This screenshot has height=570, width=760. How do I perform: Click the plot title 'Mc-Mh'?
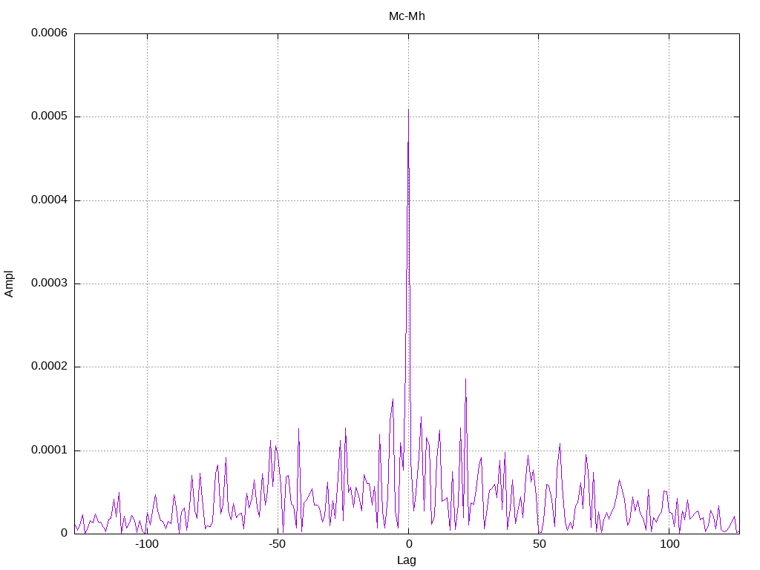pos(407,16)
